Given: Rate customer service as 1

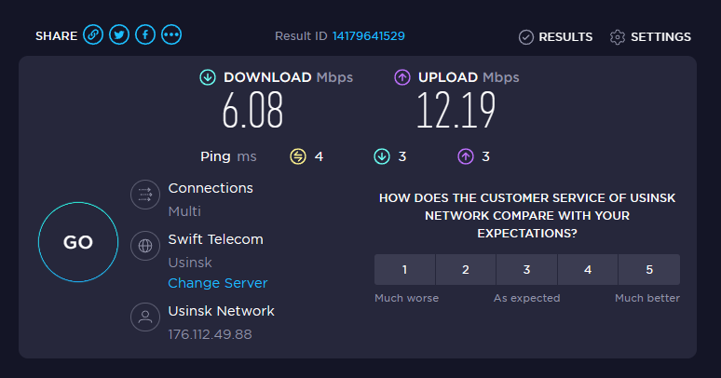Looking at the screenshot, I should pyautogui.click(x=404, y=270).
